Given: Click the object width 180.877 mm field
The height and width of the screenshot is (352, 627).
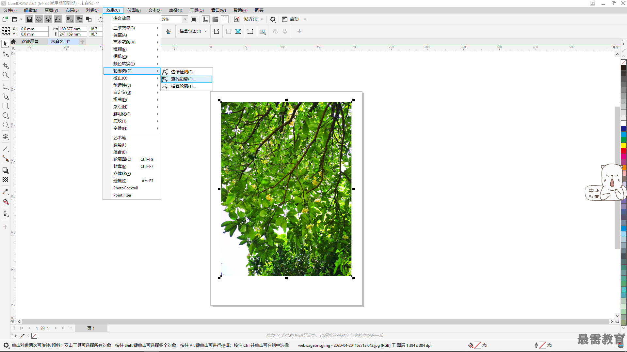Looking at the screenshot, I should pyautogui.click(x=72, y=29).
